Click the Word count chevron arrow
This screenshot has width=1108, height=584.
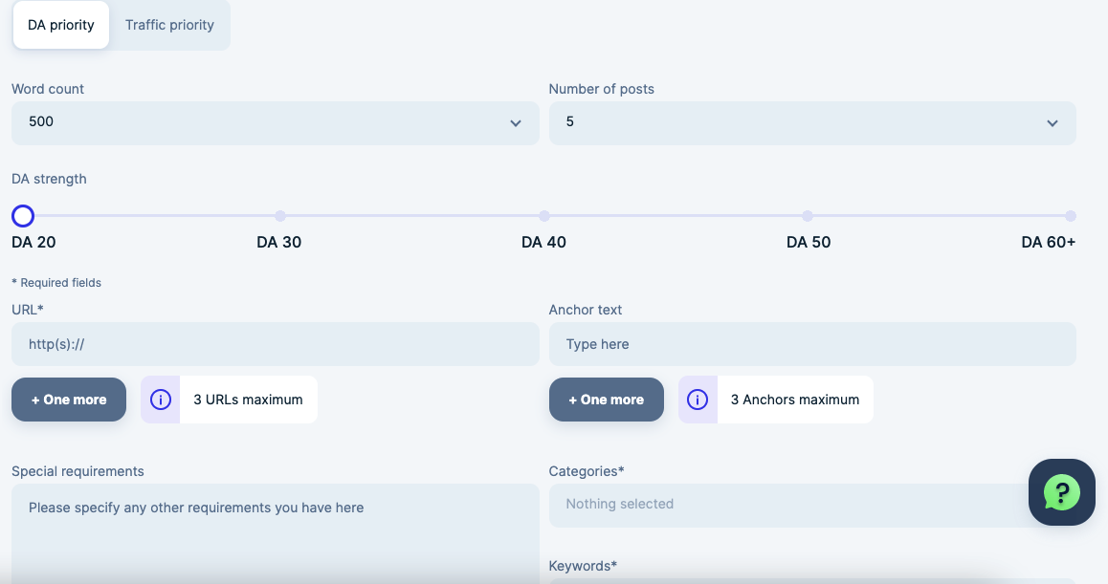point(516,123)
